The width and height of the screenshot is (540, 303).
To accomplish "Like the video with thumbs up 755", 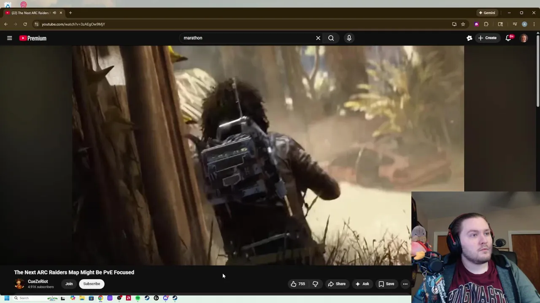I will coord(298,284).
